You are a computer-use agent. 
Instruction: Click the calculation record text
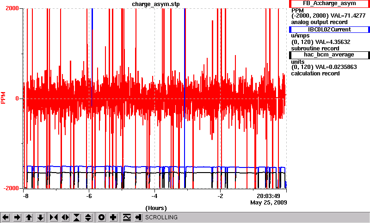coord(315,74)
